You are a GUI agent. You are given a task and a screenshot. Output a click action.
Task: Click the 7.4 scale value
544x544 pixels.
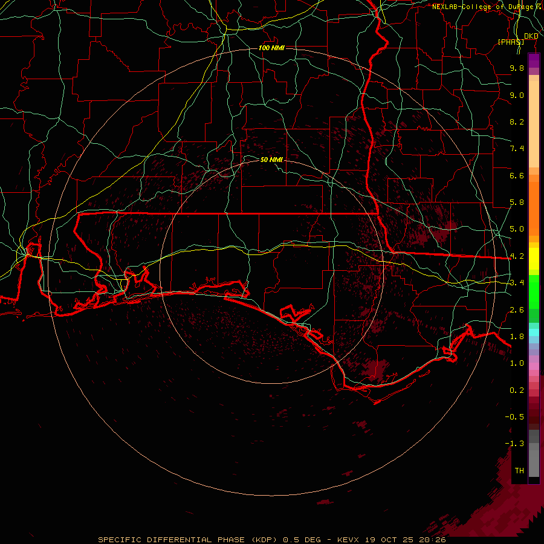coord(517,149)
